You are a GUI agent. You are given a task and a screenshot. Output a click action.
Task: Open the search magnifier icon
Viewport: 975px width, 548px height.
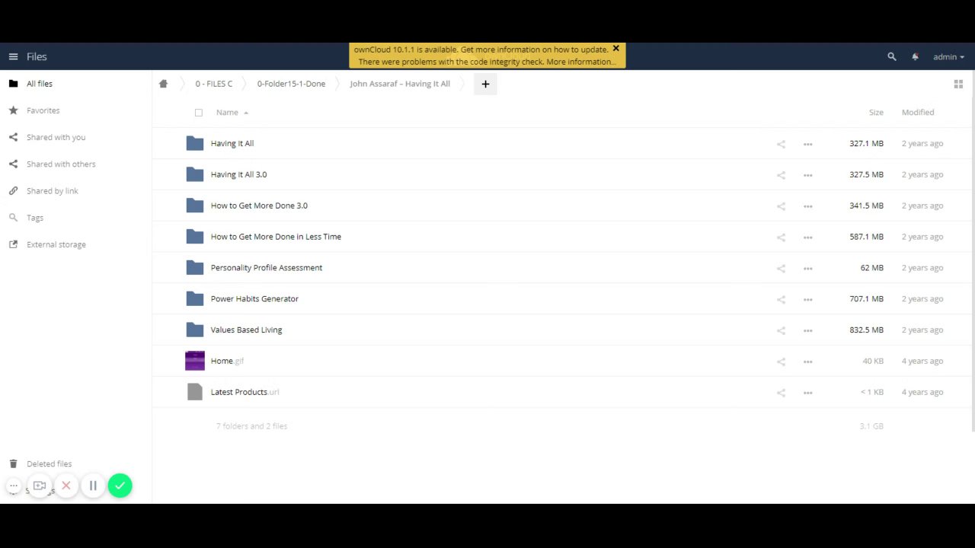892,56
